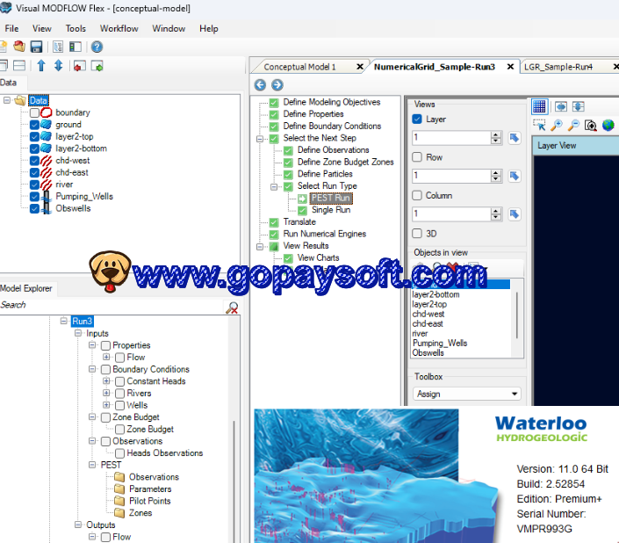The image size is (619, 543).
Task: Go to previous workflow step with back arrow
Action: tap(260, 84)
